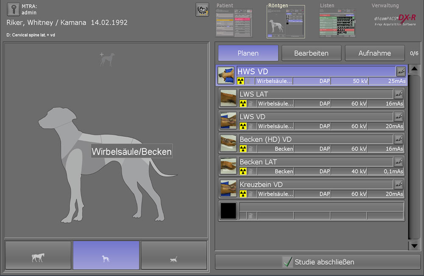This screenshot has height=276, width=424.
Task: Open the Listen module thumbnail
Action: (x=337, y=23)
